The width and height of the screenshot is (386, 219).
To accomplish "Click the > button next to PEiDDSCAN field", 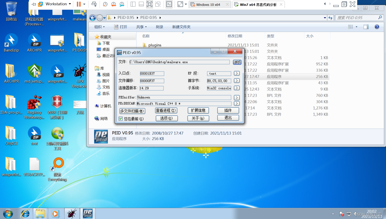I will (x=236, y=104).
